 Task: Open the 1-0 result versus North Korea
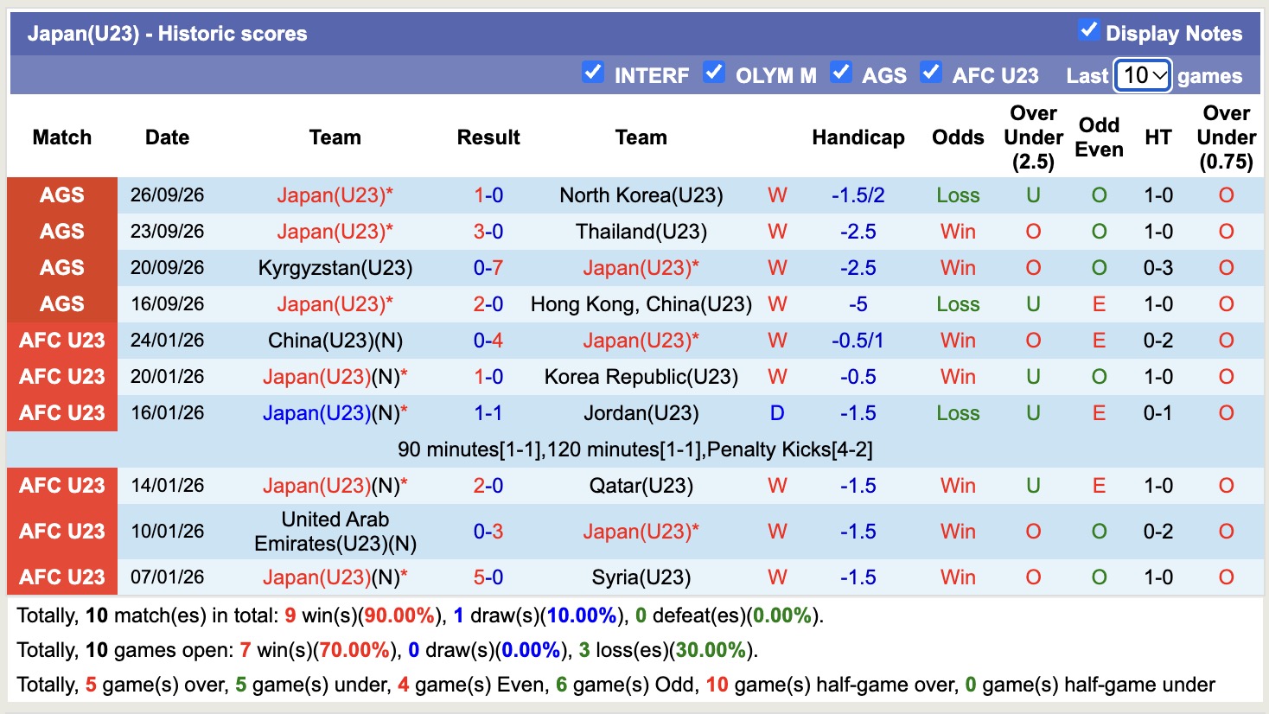[488, 195]
